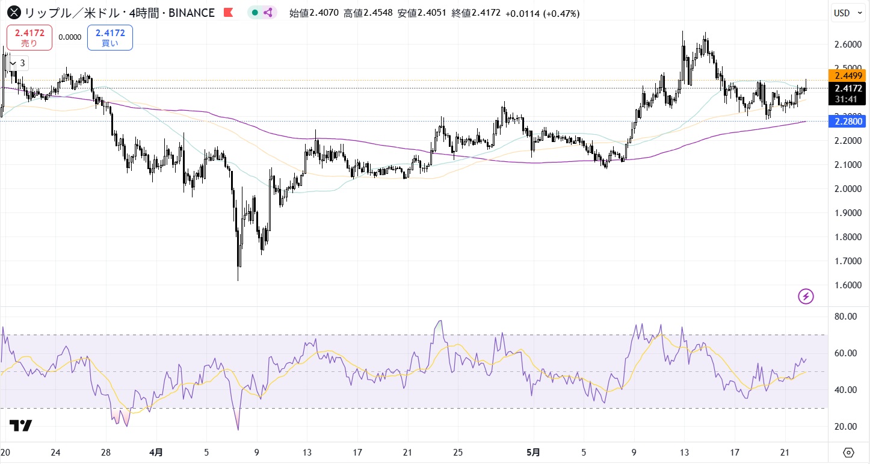Image resolution: width=870 pixels, height=464 pixels.
Task: Click the green market status dot
Action: [256, 13]
